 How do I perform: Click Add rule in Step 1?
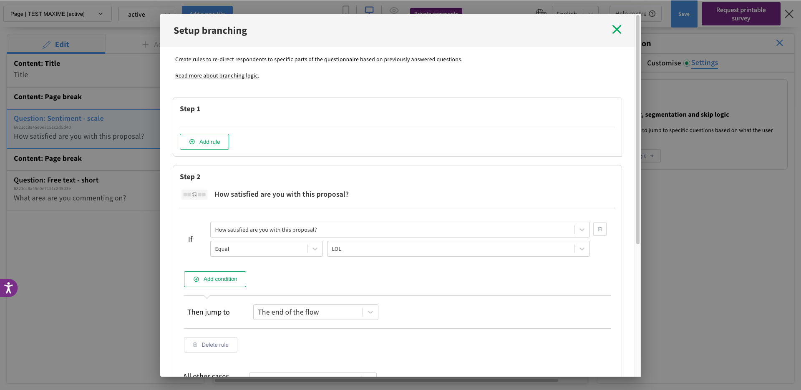tap(204, 142)
